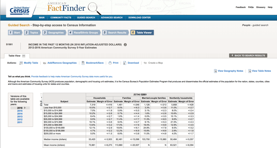Open the MAIN navigation menu
The image size is (277, 148).
click(x=42, y=18)
